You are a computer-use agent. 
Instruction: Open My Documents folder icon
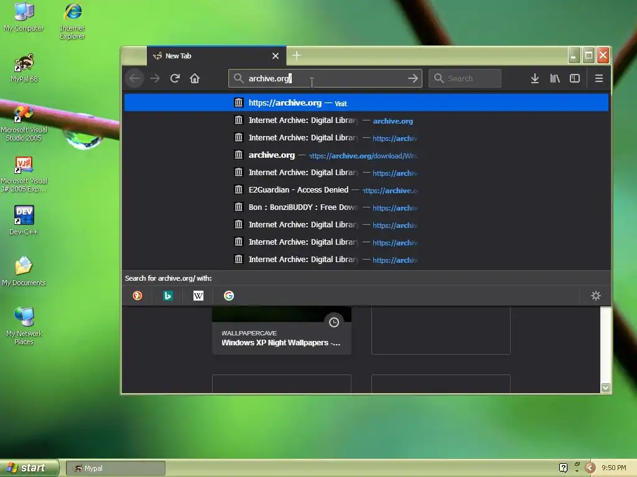24,271
